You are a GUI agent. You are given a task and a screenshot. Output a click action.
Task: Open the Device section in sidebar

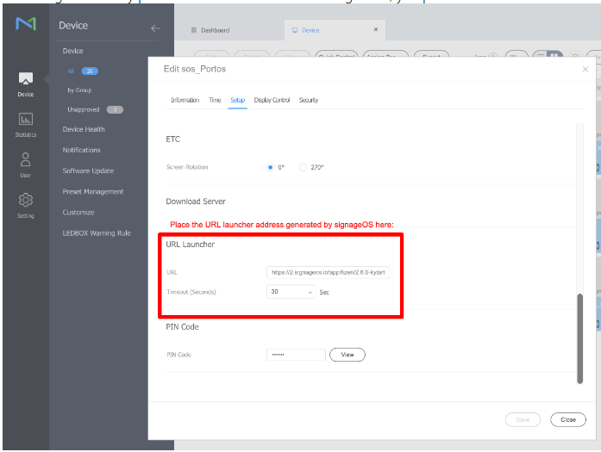(x=25, y=84)
